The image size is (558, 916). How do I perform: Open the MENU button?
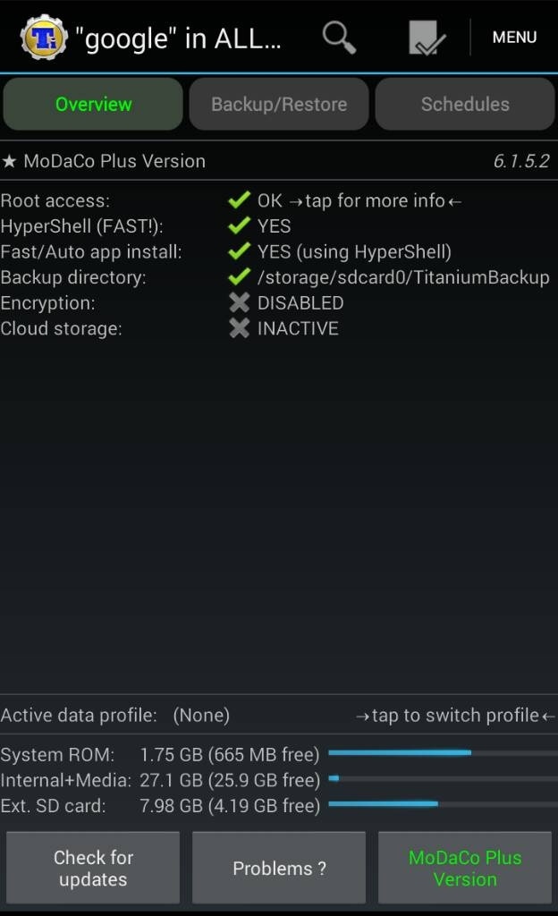(514, 38)
